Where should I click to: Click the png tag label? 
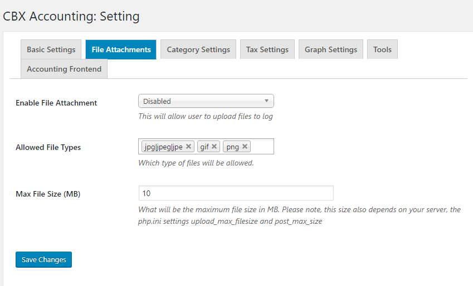232,147
